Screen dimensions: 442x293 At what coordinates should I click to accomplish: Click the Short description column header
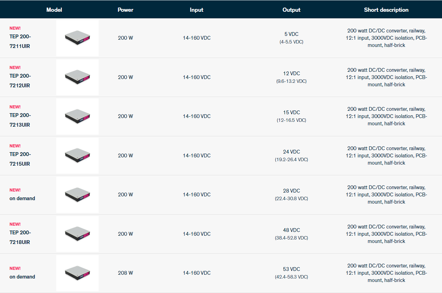(x=386, y=10)
